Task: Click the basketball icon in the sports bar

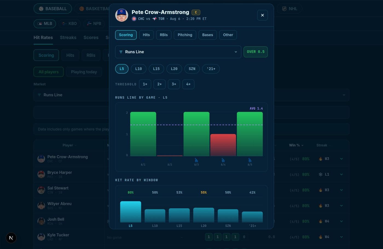Action: (x=82, y=9)
